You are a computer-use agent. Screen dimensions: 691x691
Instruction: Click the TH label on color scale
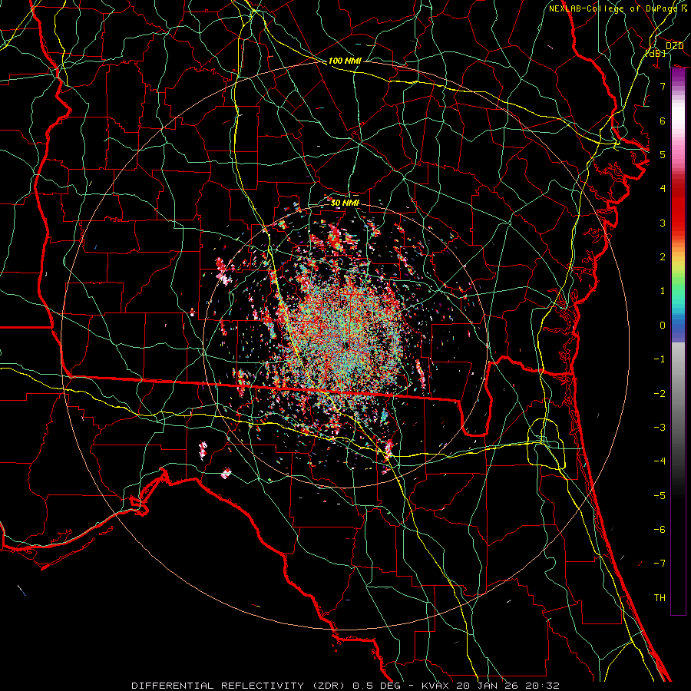tap(660, 598)
